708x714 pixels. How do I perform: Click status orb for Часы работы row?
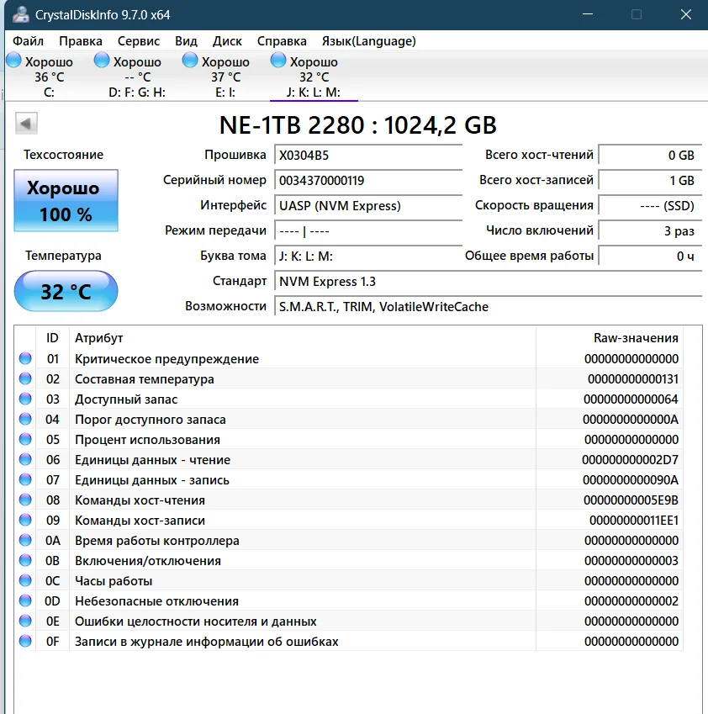25,581
